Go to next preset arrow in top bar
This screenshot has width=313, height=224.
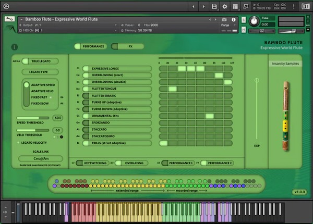pyautogui.click(x=203, y=7)
